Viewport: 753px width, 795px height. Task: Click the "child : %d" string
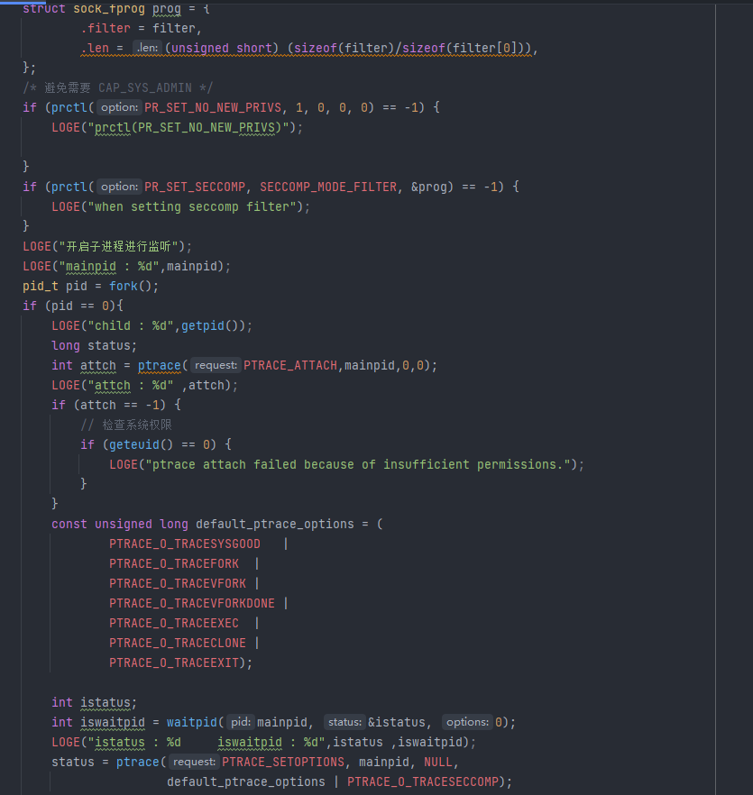(x=131, y=326)
